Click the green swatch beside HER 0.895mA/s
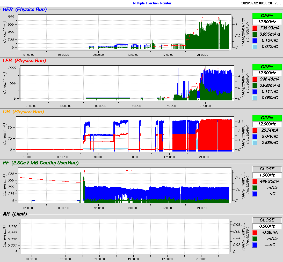Viewport: 283px width, 262px height. coord(255,34)
